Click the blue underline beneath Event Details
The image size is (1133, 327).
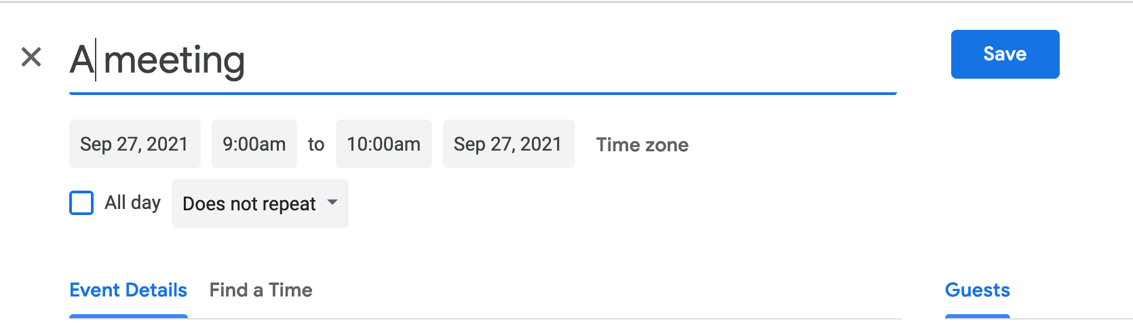pos(128,316)
